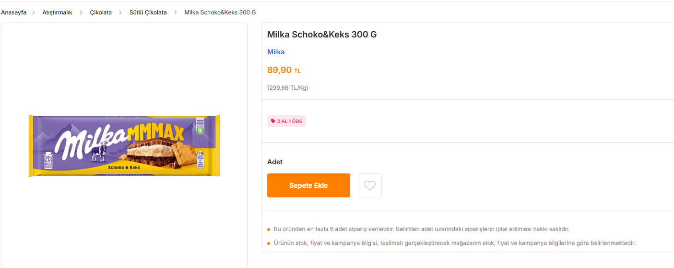Image resolution: width=674 pixels, height=268 pixels.
Task: Click the 2 AL 1 ÖDE campaign badge
Action: click(286, 121)
